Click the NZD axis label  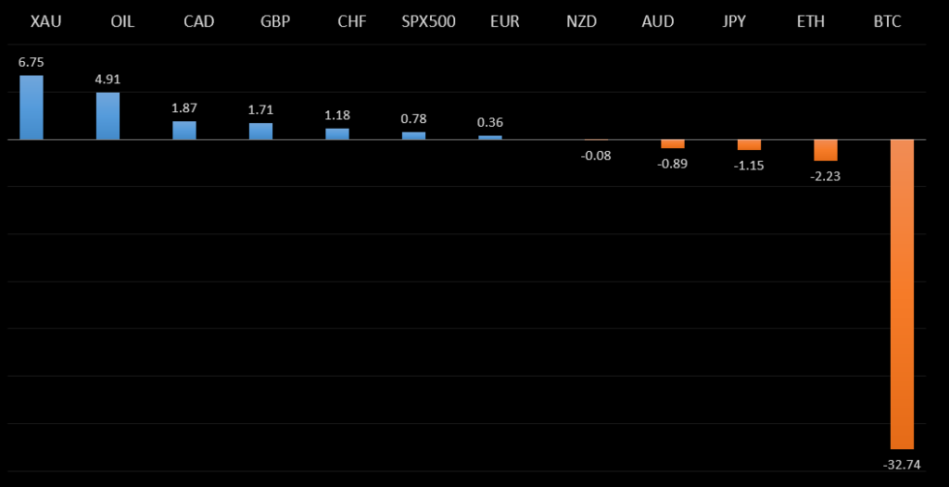point(582,21)
